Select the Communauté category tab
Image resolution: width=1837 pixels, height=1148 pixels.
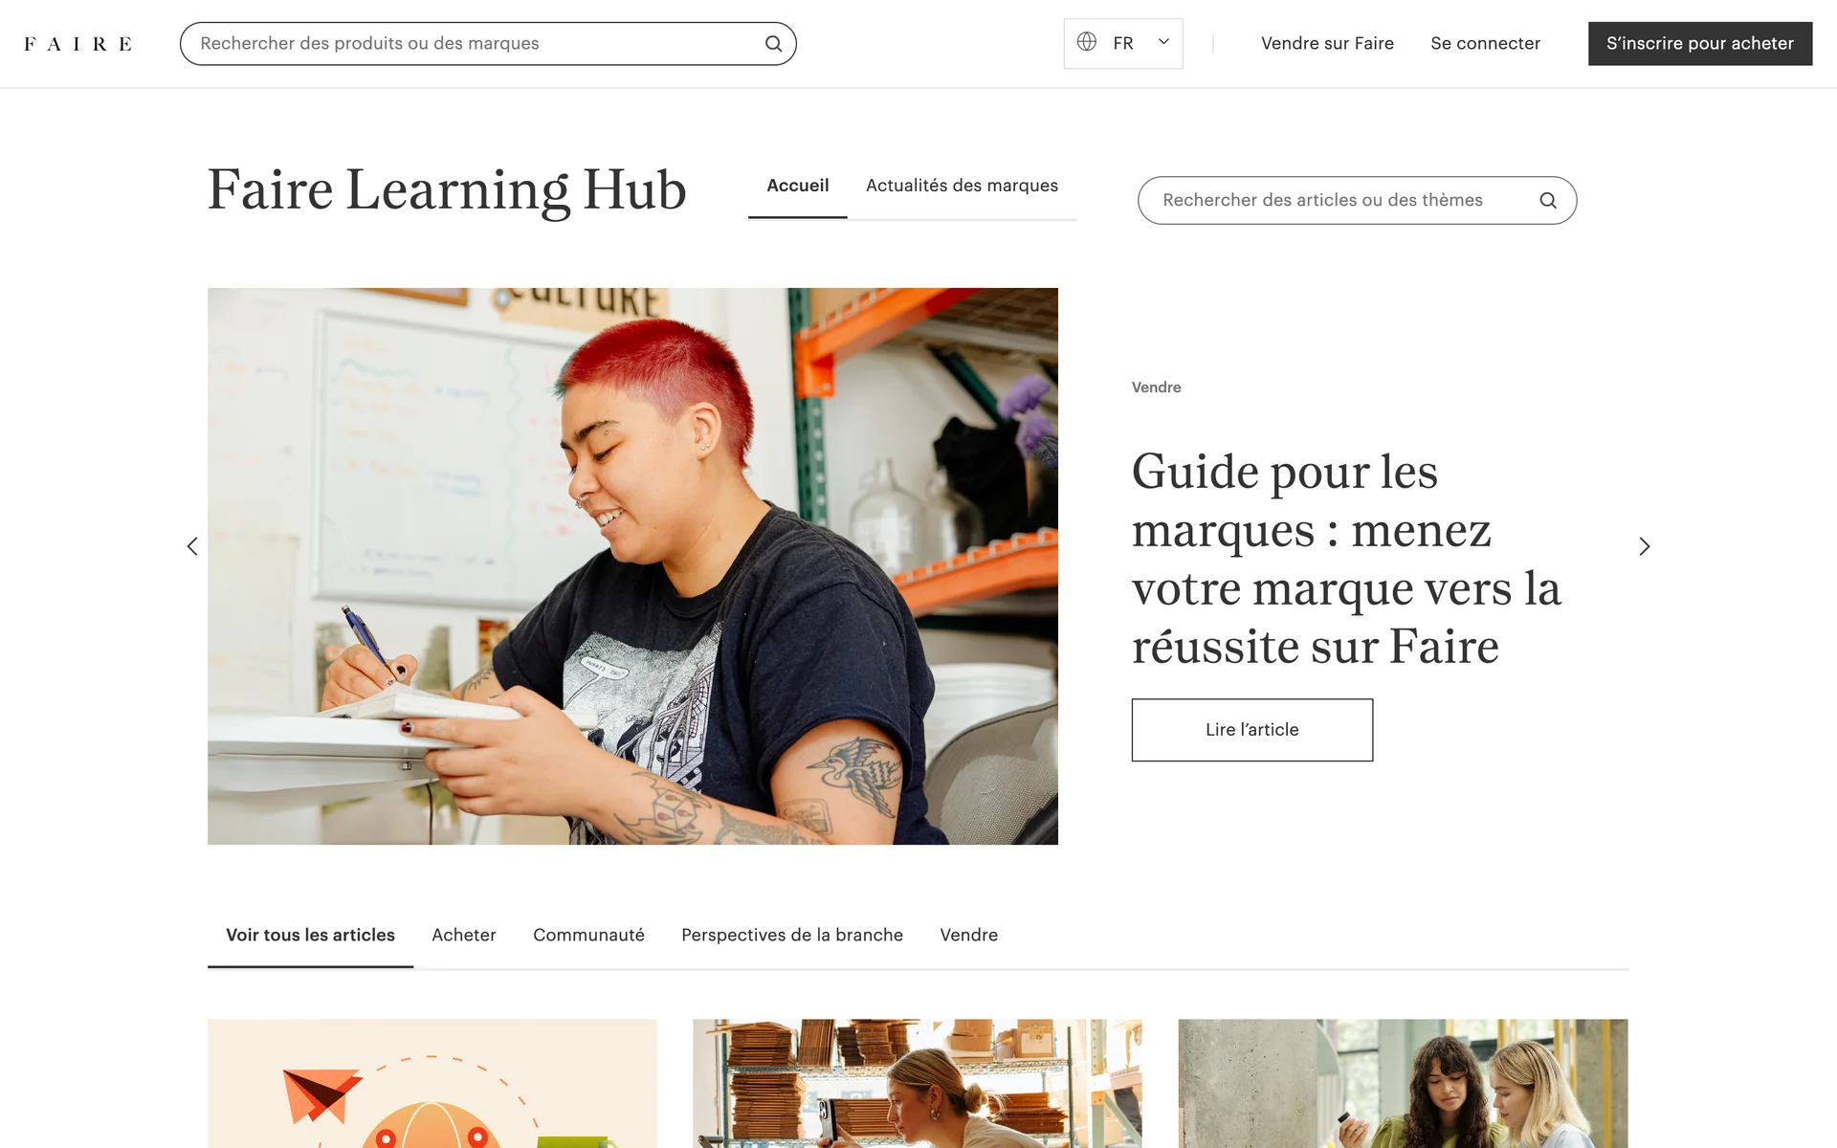588,936
